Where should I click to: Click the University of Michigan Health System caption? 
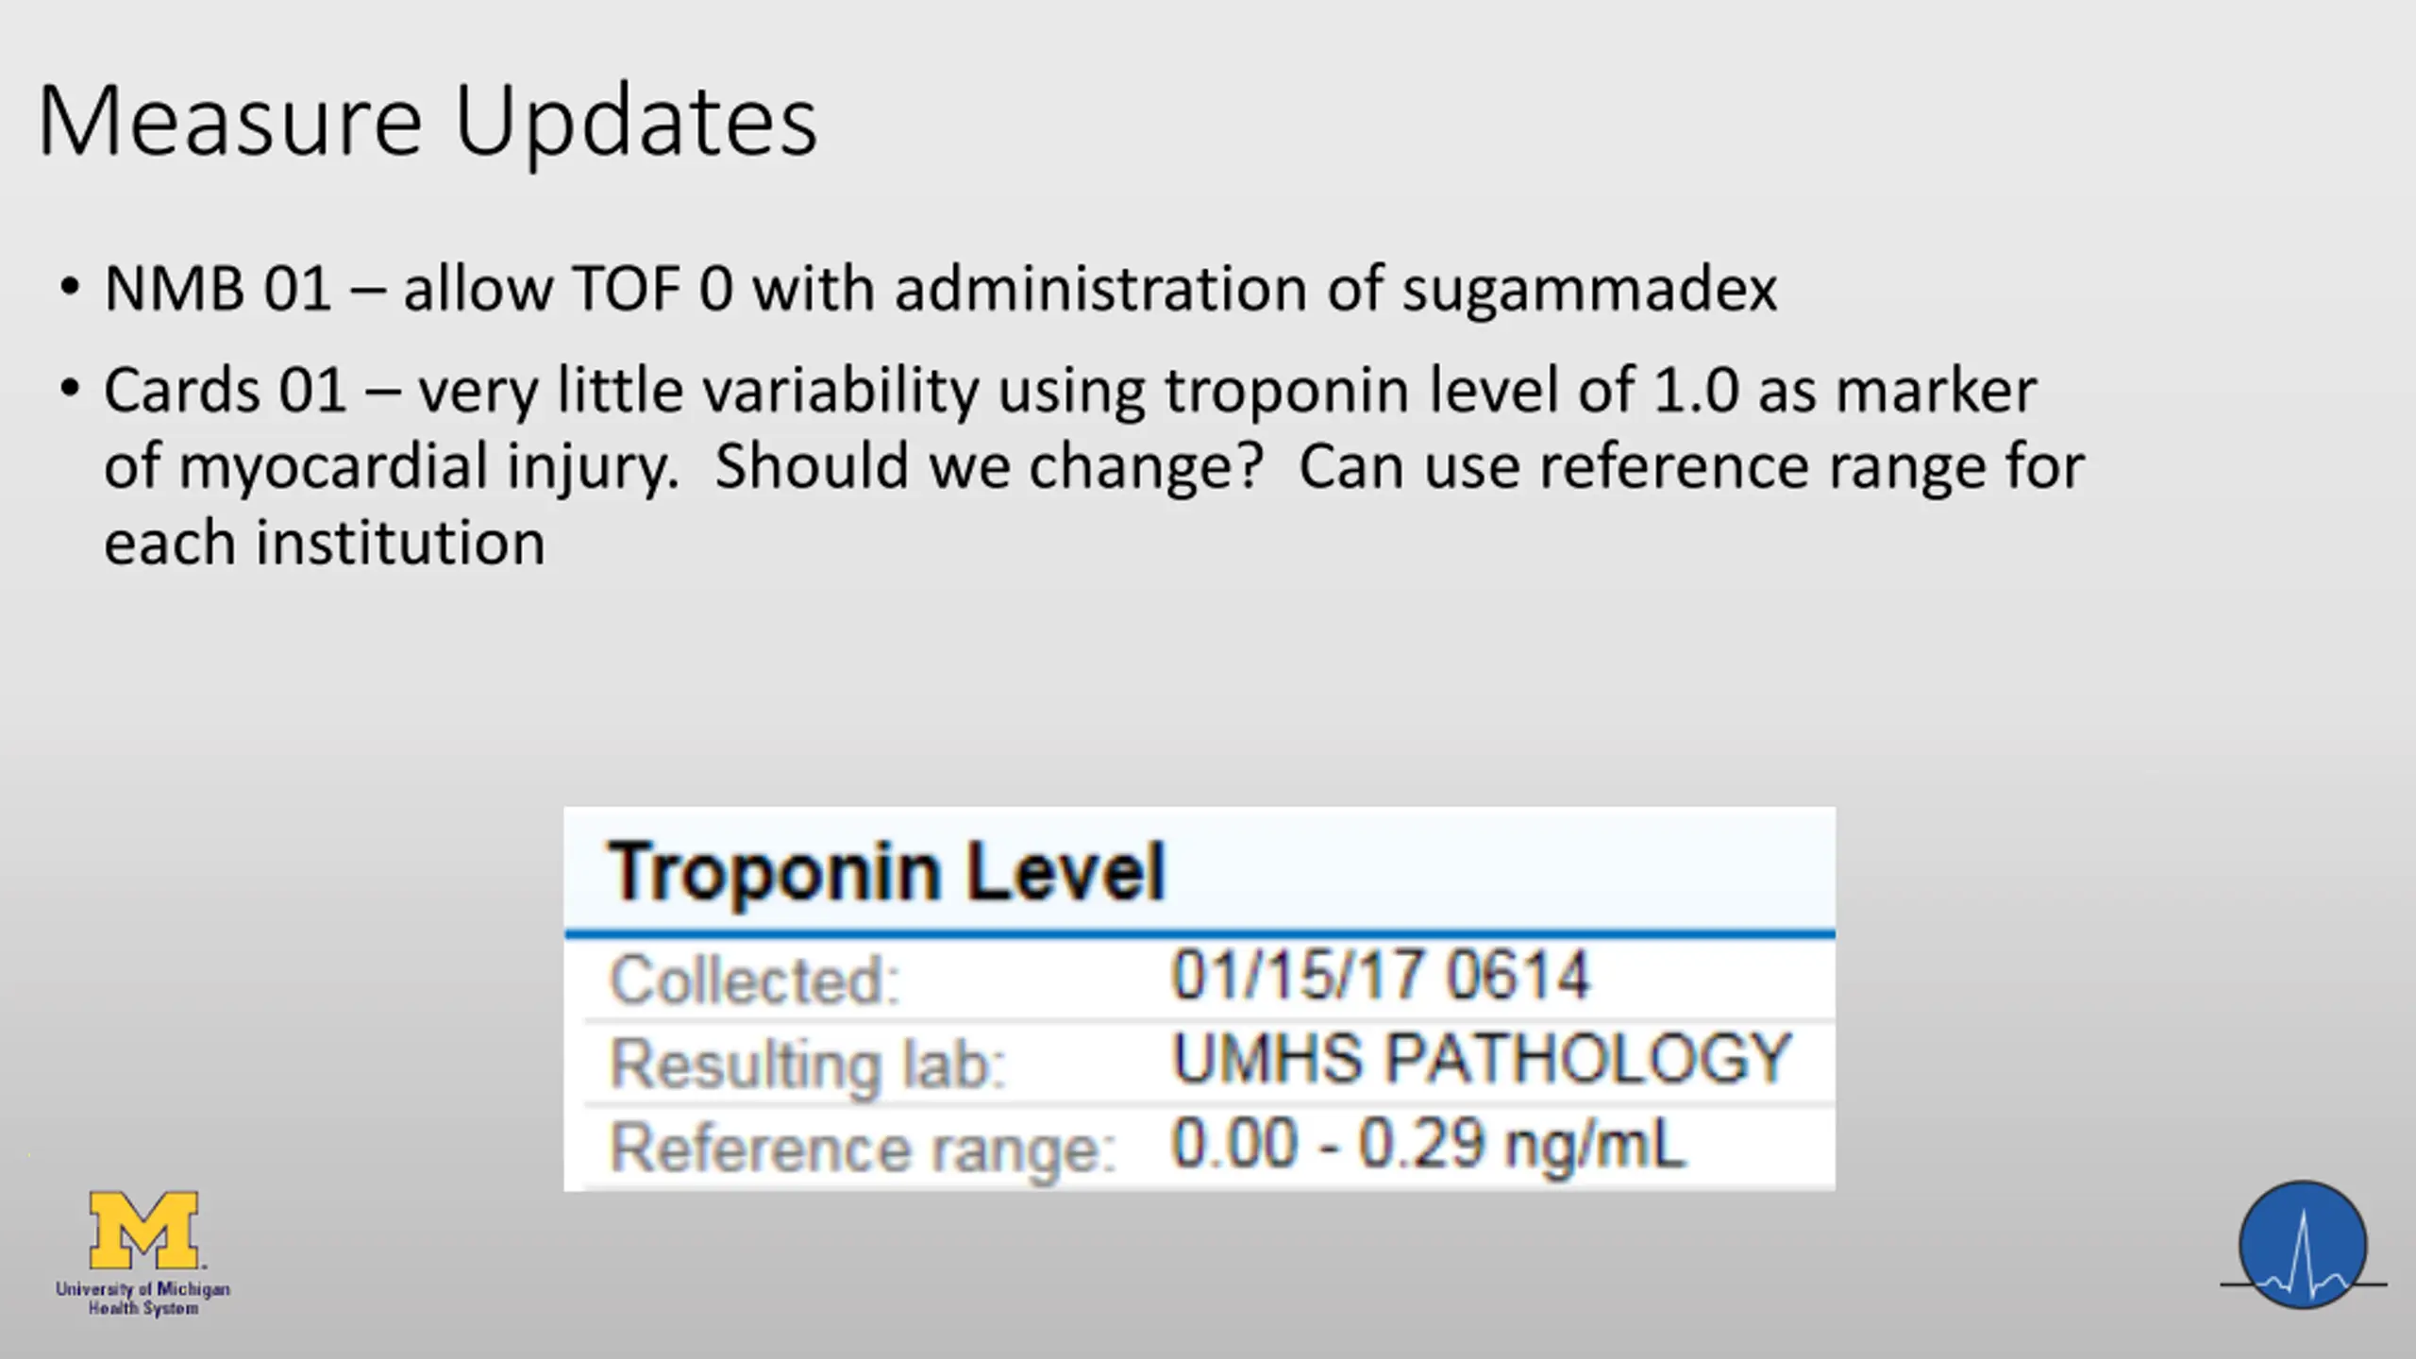143,1298
